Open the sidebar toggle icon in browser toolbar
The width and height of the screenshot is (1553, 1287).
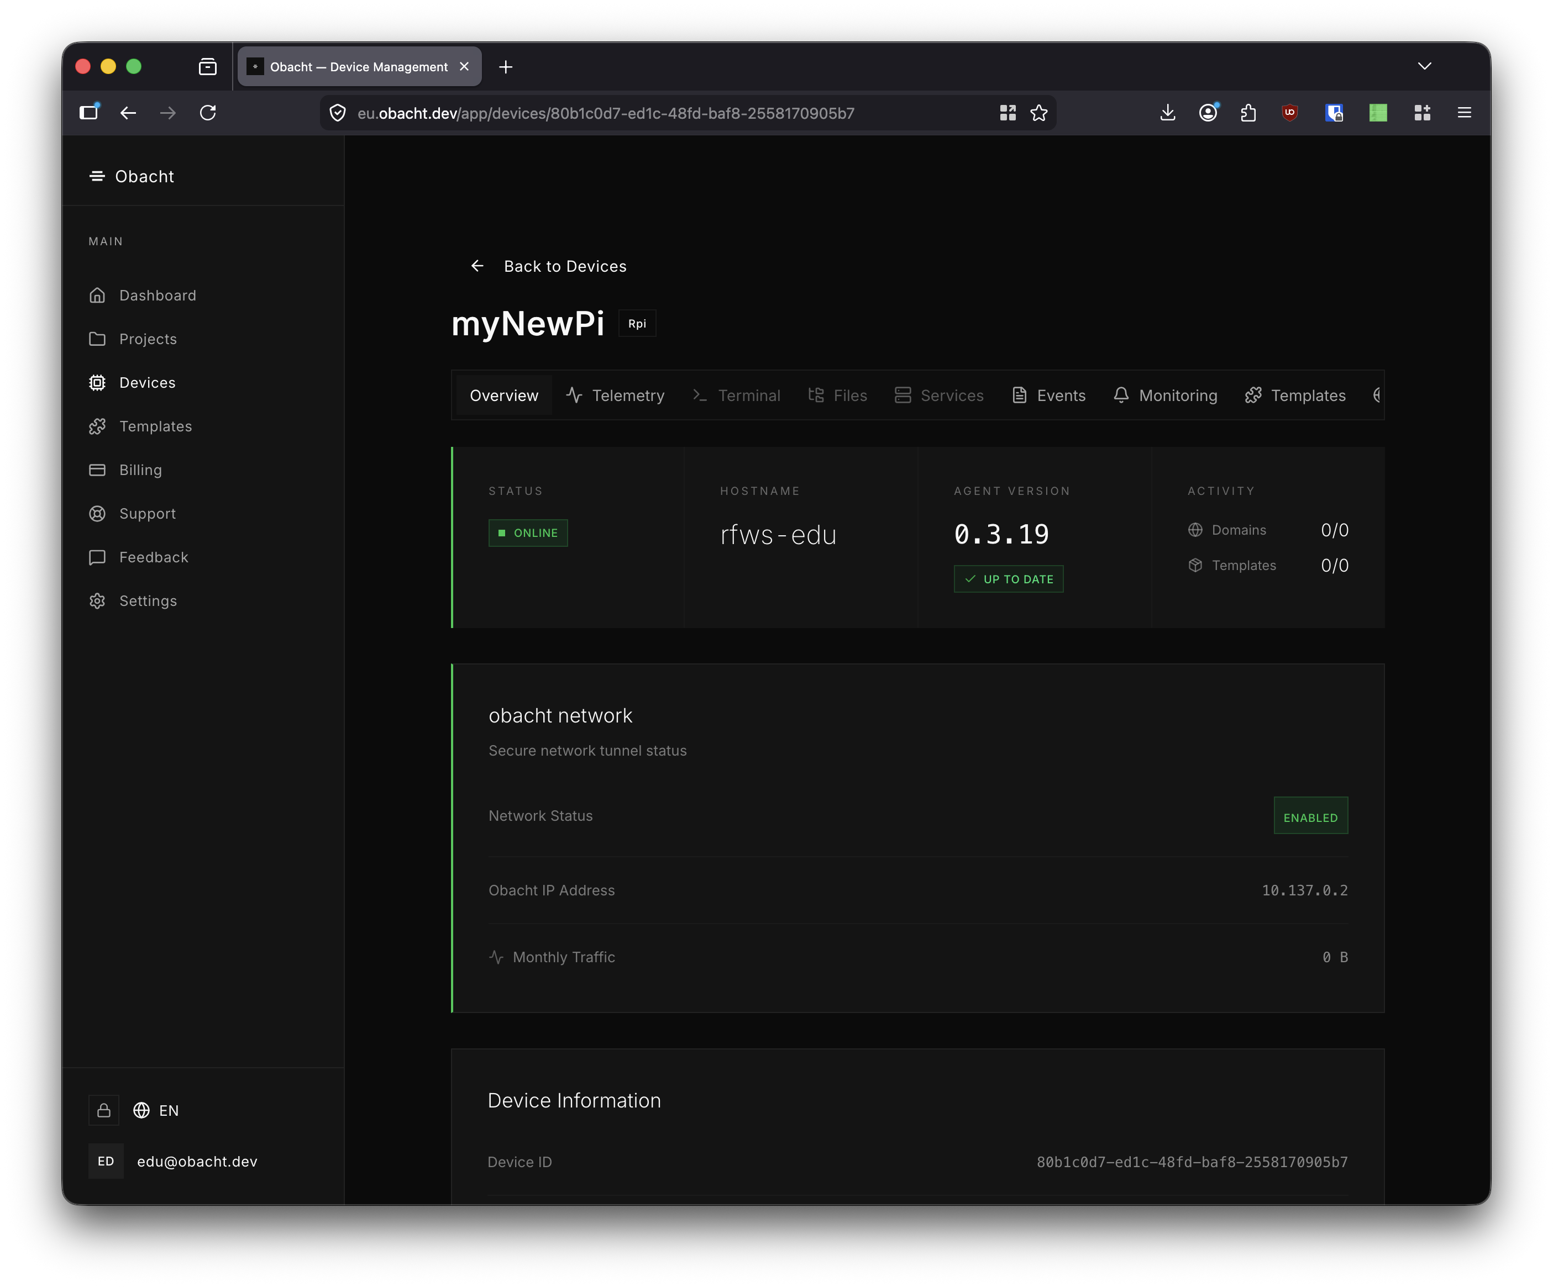point(89,112)
